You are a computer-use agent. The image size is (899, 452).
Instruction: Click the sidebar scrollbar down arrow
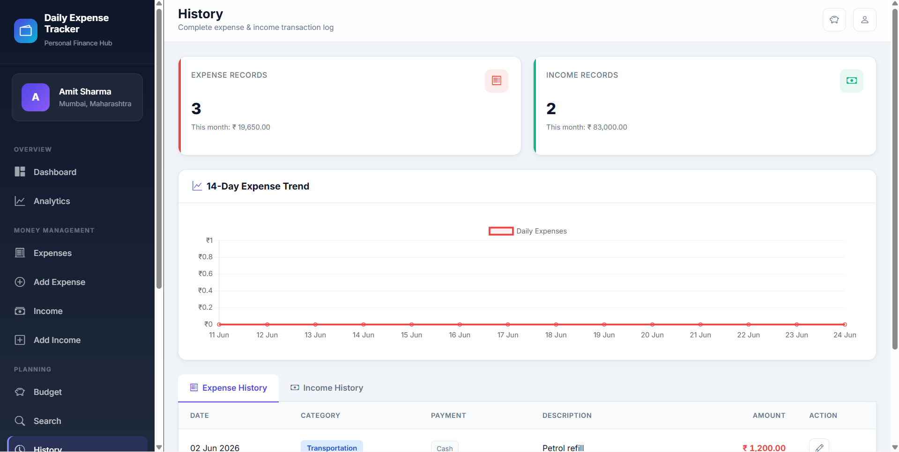[x=159, y=448]
